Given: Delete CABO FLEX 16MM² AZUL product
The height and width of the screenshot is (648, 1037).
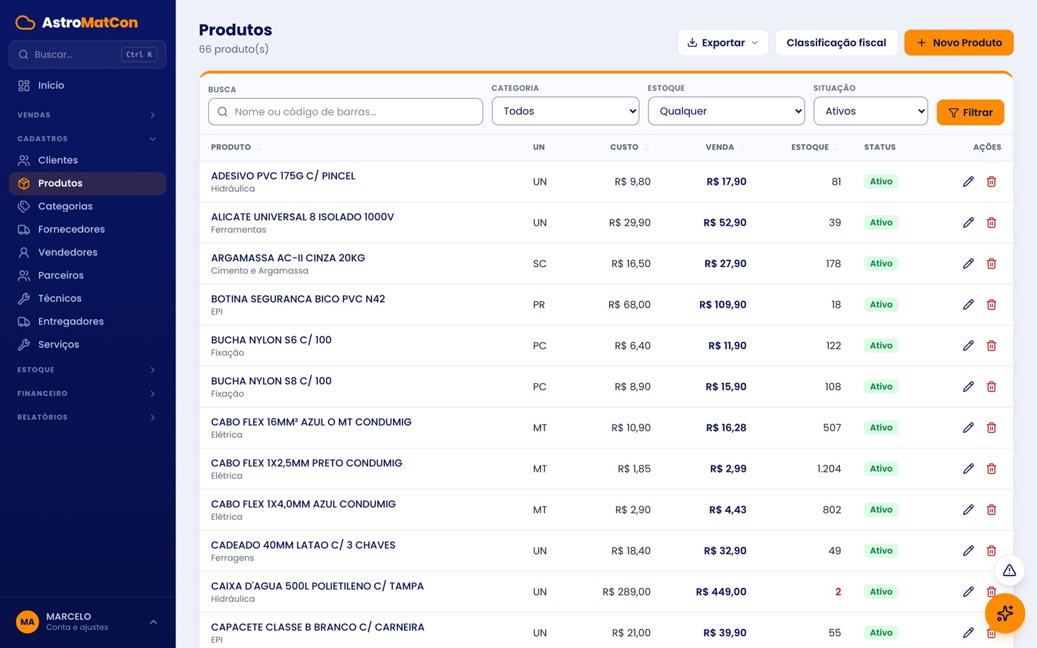Looking at the screenshot, I should pos(991,428).
